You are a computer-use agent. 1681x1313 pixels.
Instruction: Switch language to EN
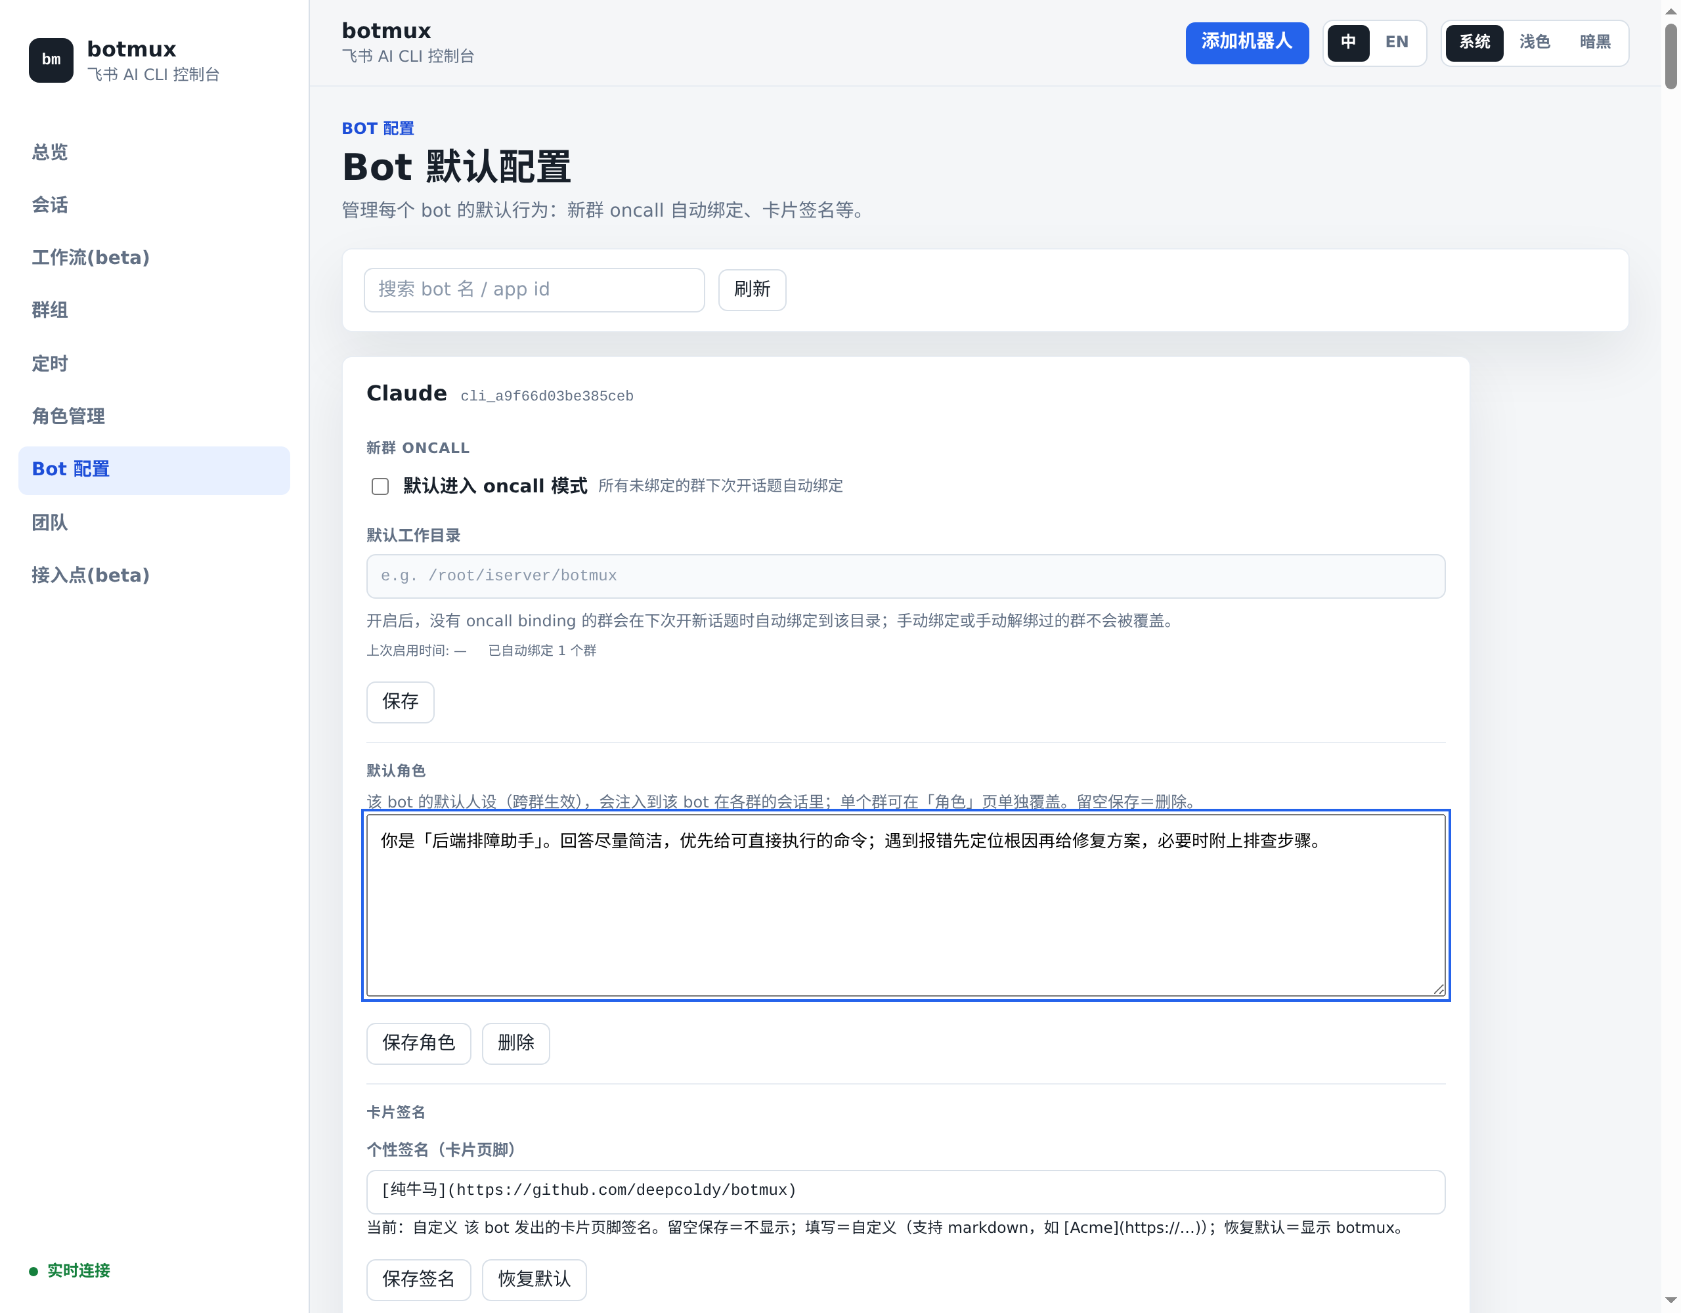(1396, 42)
